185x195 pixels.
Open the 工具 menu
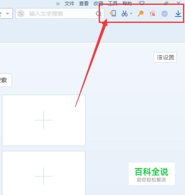point(113,3)
